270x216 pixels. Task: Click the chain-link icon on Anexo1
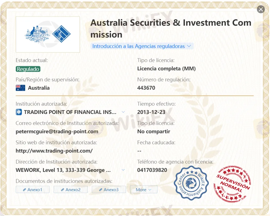[24, 190]
